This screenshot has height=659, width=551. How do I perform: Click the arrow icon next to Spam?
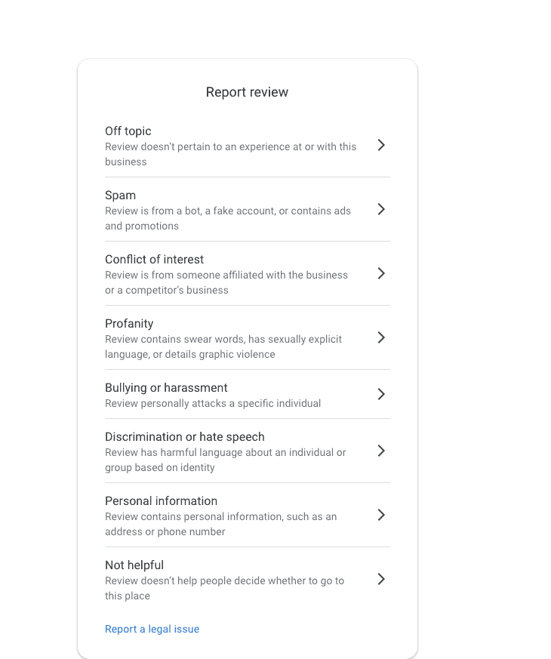[381, 209]
